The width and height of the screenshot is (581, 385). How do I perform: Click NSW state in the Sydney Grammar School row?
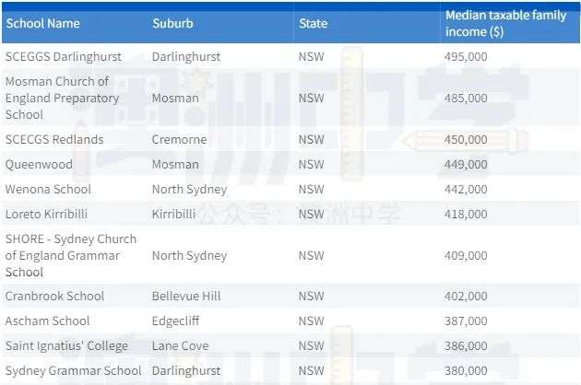(x=312, y=370)
